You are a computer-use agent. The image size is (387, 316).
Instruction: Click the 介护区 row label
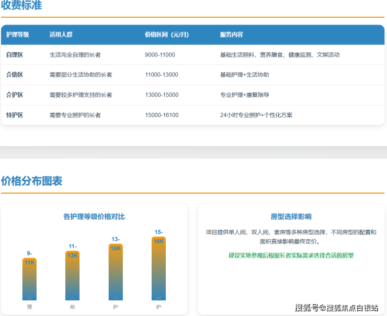point(15,95)
